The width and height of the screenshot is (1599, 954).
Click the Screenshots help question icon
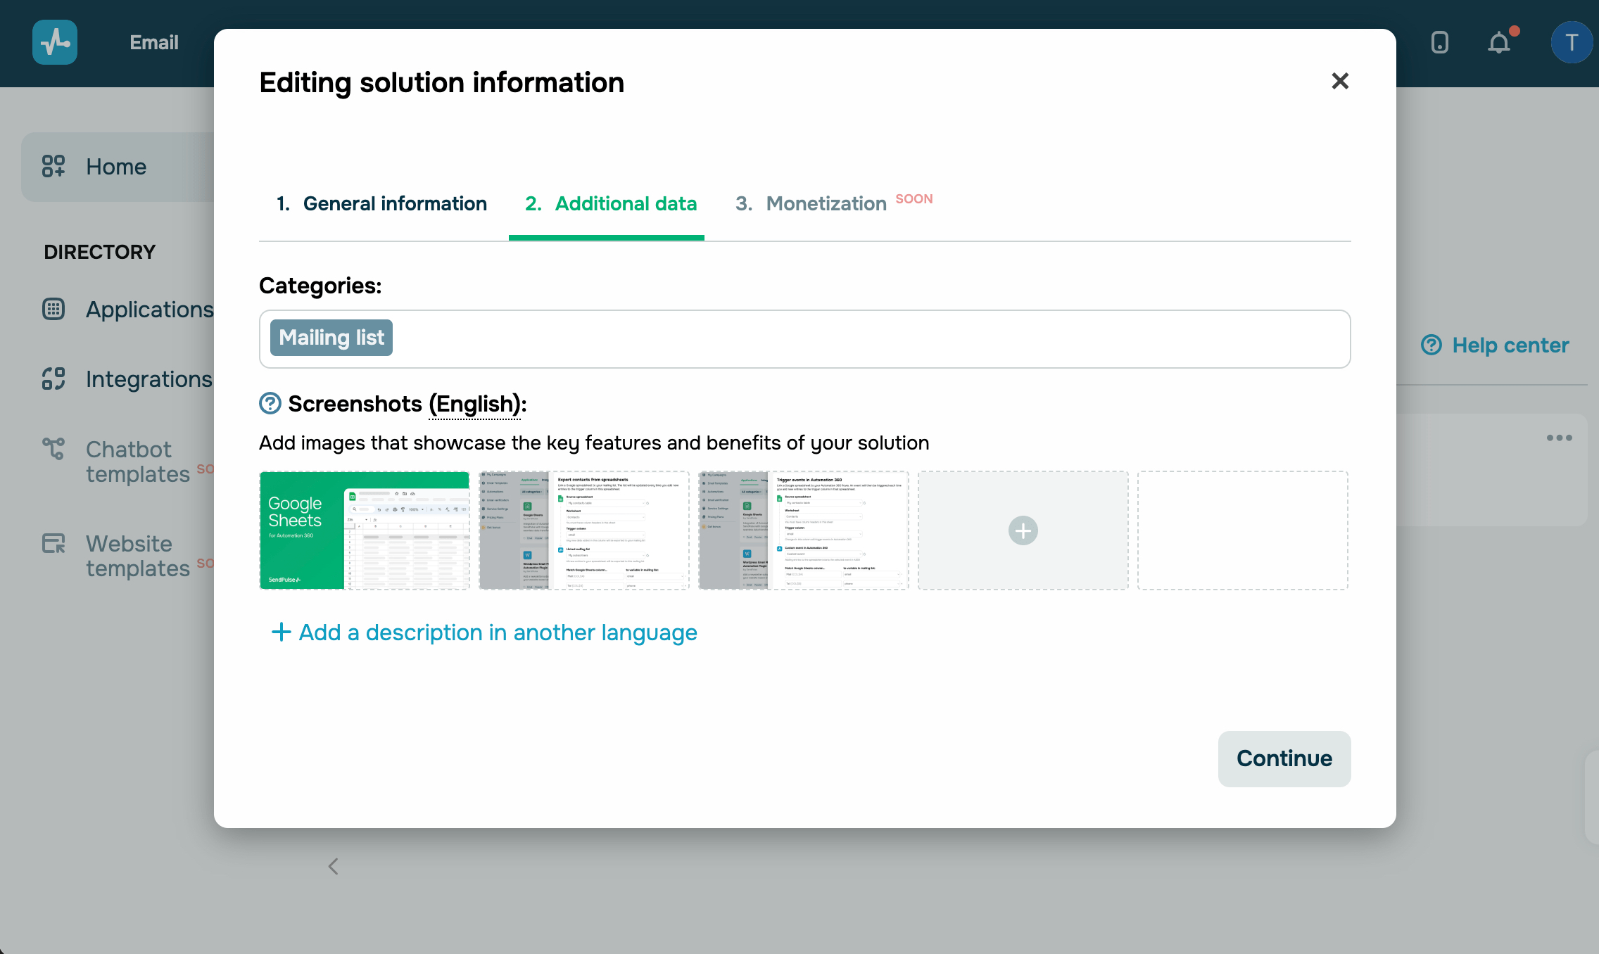pos(270,404)
